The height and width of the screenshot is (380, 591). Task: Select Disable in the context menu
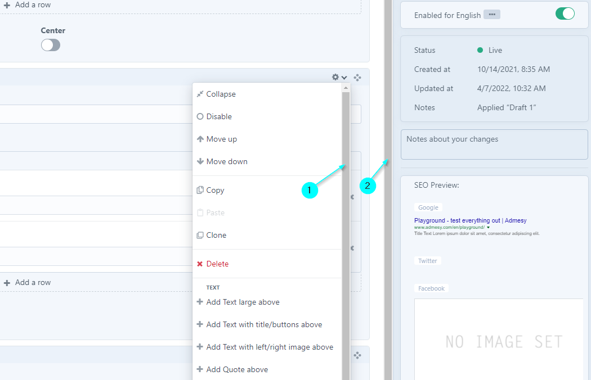(x=267, y=117)
